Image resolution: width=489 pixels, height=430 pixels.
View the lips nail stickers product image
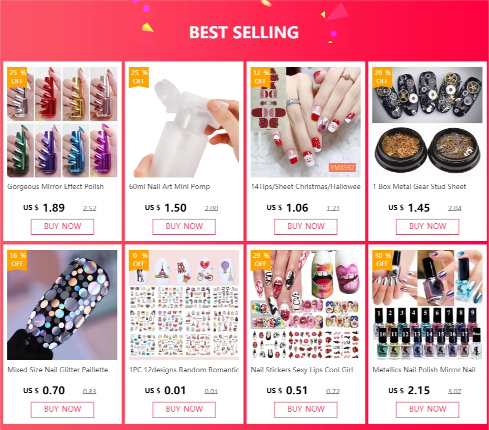coord(305,305)
